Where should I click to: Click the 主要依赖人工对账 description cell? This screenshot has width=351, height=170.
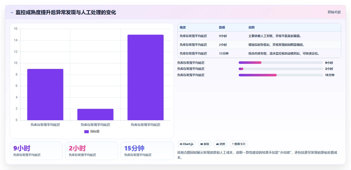pyautogui.click(x=275, y=36)
